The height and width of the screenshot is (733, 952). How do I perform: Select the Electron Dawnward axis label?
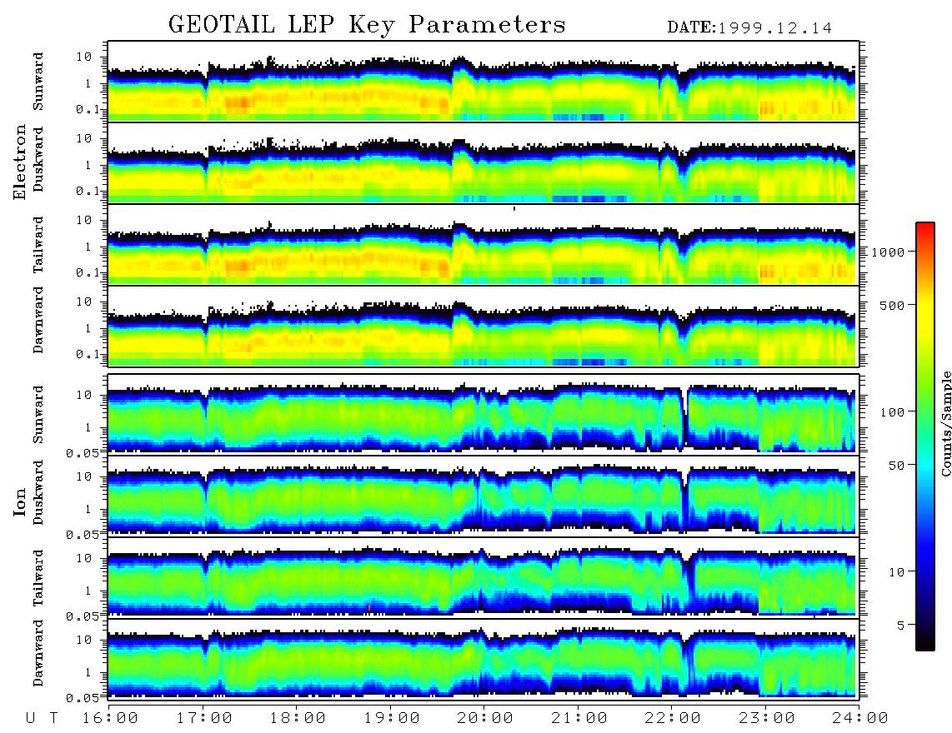pyautogui.click(x=38, y=321)
